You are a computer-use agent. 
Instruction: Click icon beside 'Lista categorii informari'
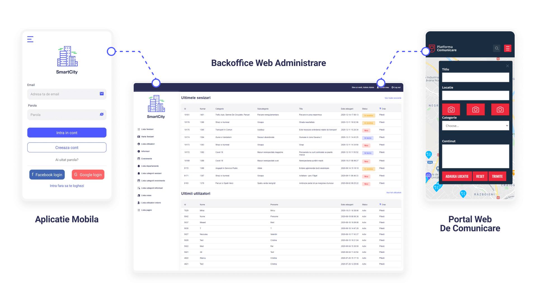[x=139, y=188]
